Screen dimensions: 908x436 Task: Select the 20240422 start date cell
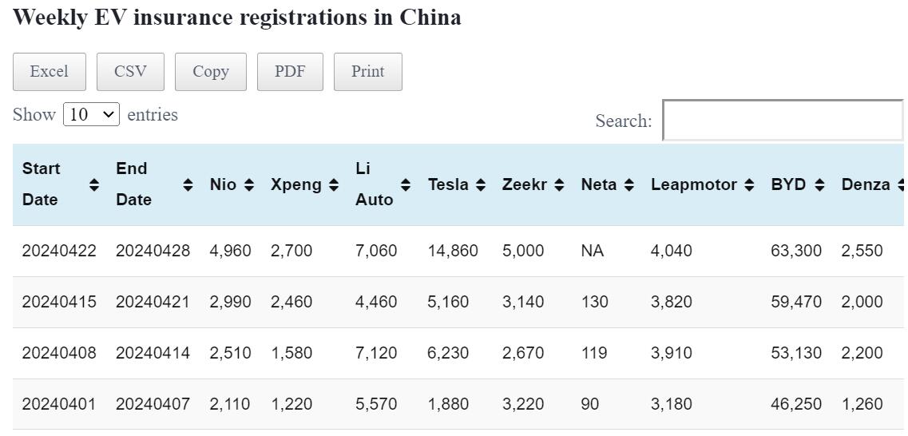pyautogui.click(x=59, y=251)
